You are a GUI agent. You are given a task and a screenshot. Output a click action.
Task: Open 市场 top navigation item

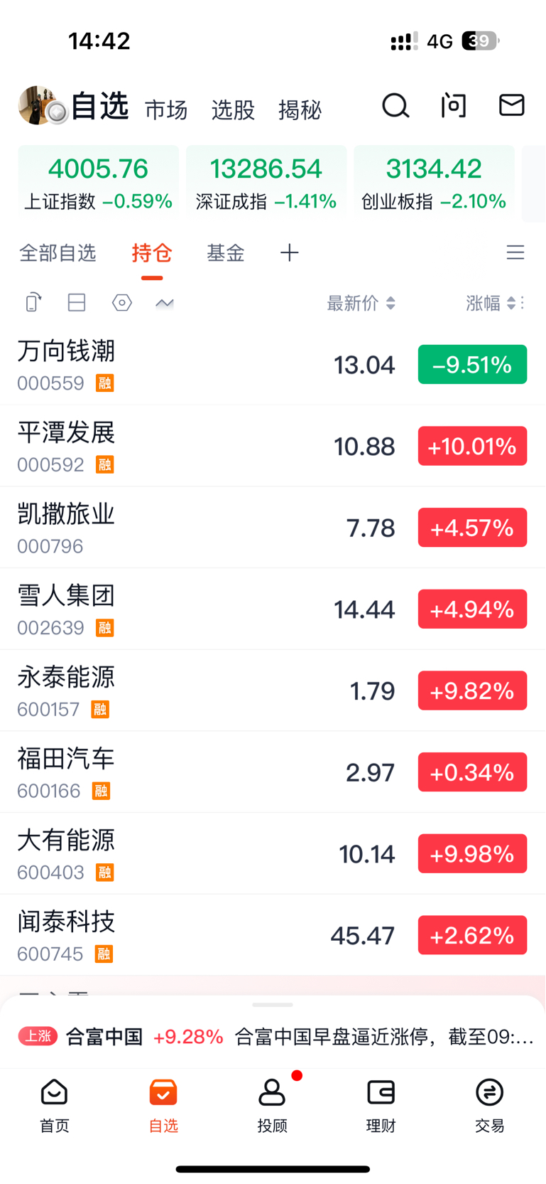(x=166, y=110)
